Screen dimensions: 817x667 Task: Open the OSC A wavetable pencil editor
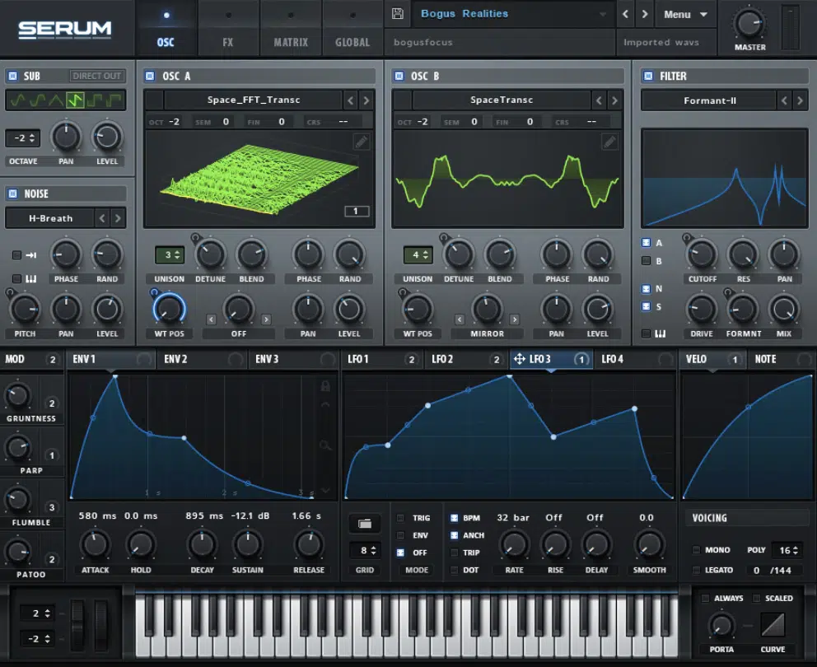(x=361, y=141)
